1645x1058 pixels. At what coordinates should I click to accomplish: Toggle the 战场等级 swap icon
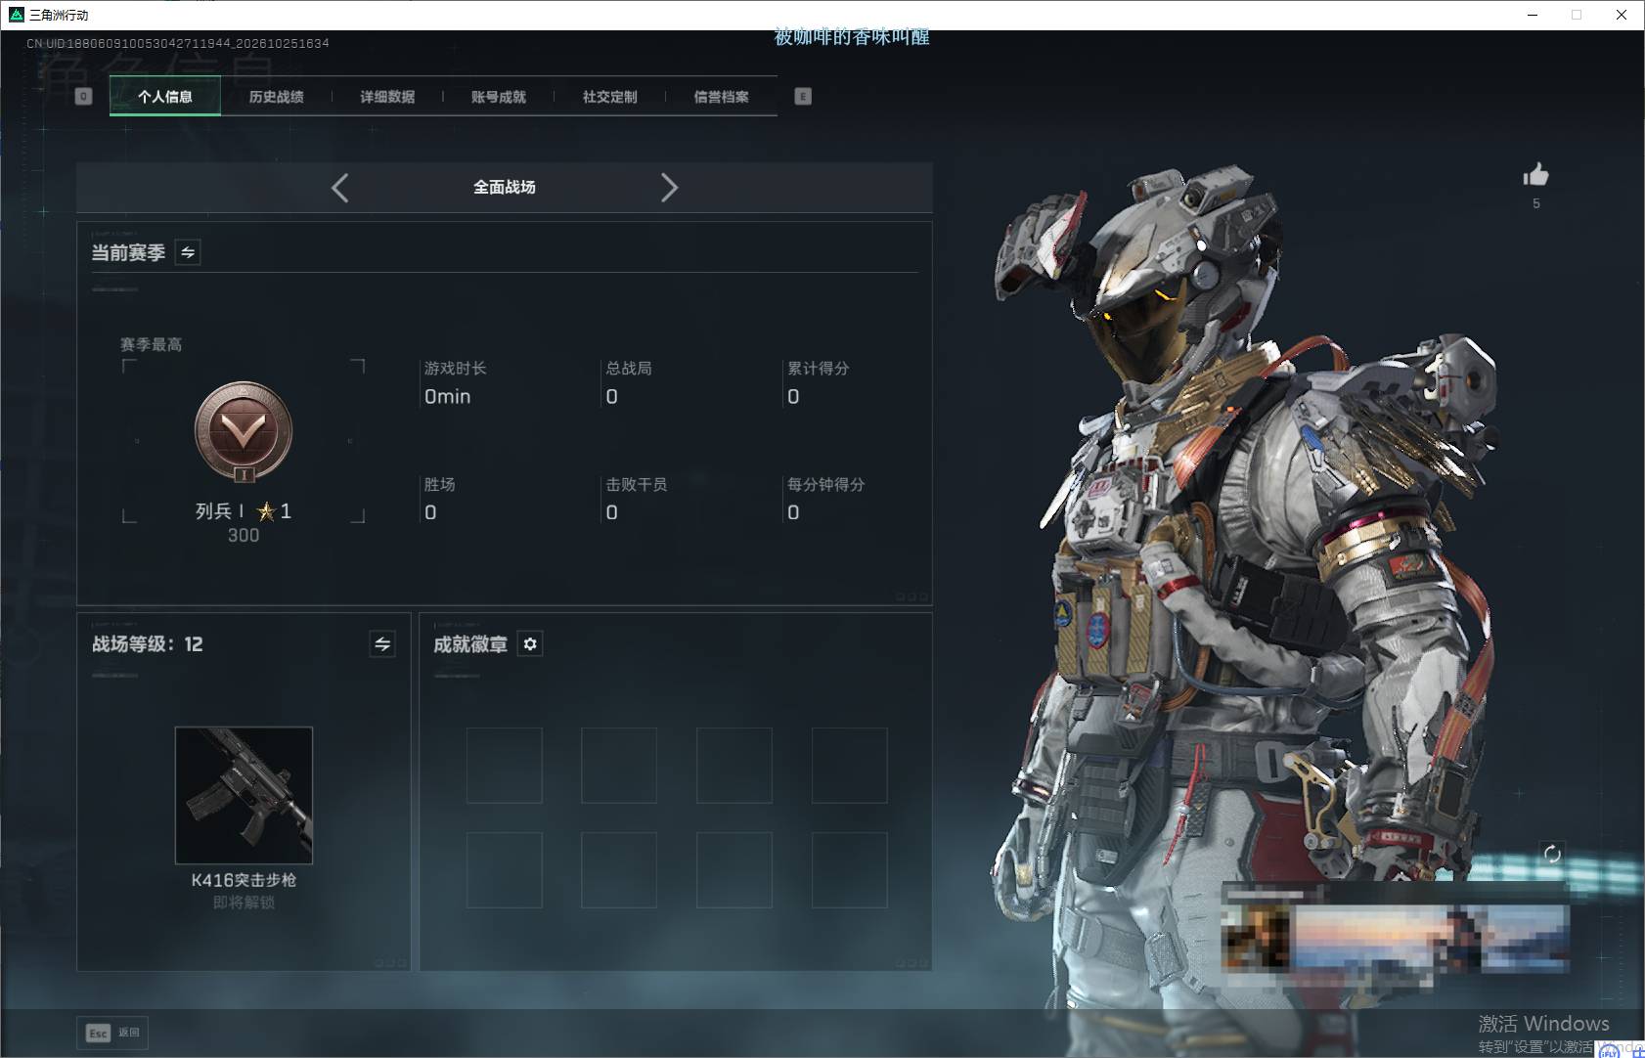click(382, 643)
